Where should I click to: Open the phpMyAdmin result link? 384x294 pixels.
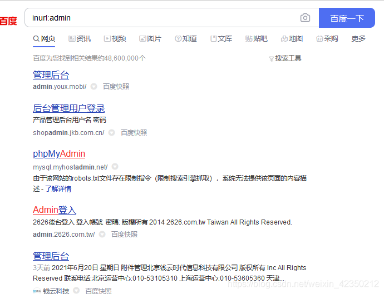click(x=59, y=153)
